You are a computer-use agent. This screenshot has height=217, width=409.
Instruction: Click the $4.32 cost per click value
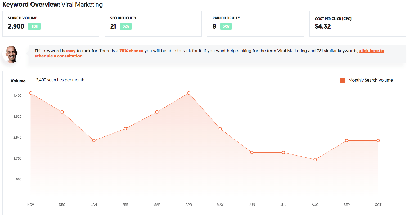click(x=323, y=26)
